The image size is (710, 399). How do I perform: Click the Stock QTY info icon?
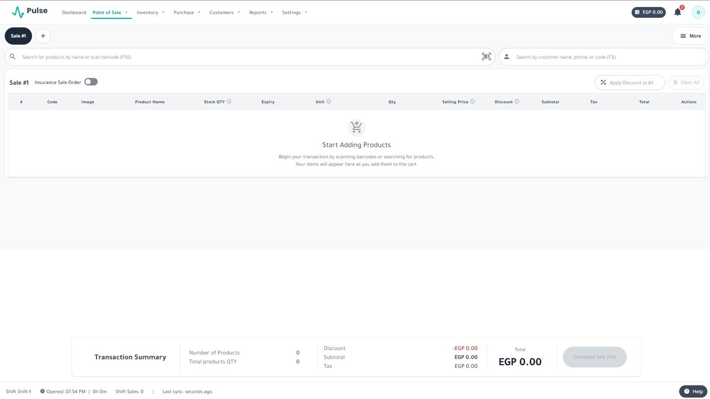click(x=229, y=102)
